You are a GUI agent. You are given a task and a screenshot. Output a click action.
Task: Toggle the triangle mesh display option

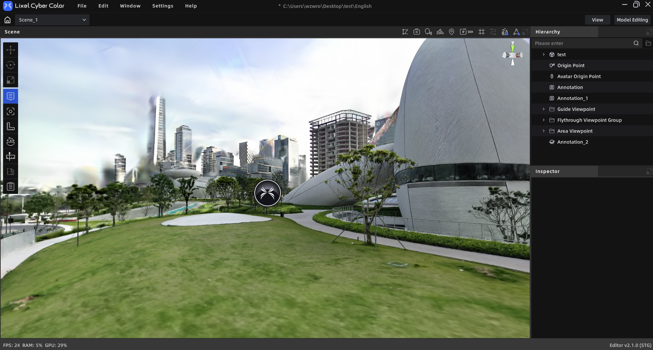516,32
